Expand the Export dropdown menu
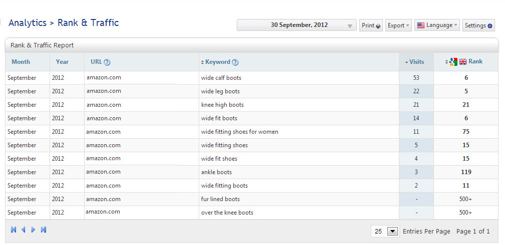The image size is (505, 245). [398, 25]
